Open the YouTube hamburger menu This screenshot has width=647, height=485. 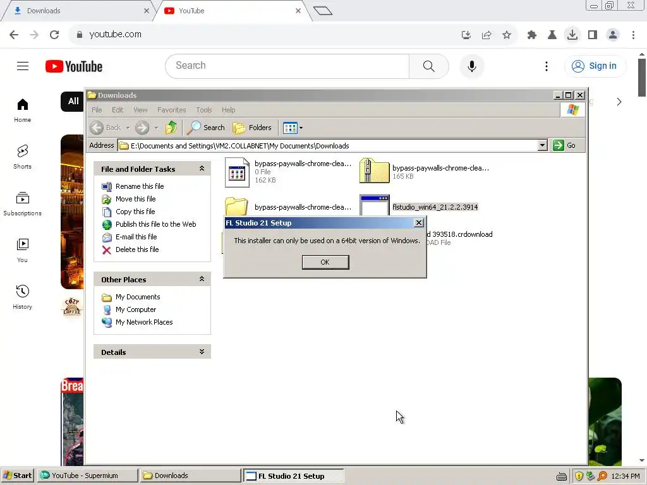click(x=23, y=66)
